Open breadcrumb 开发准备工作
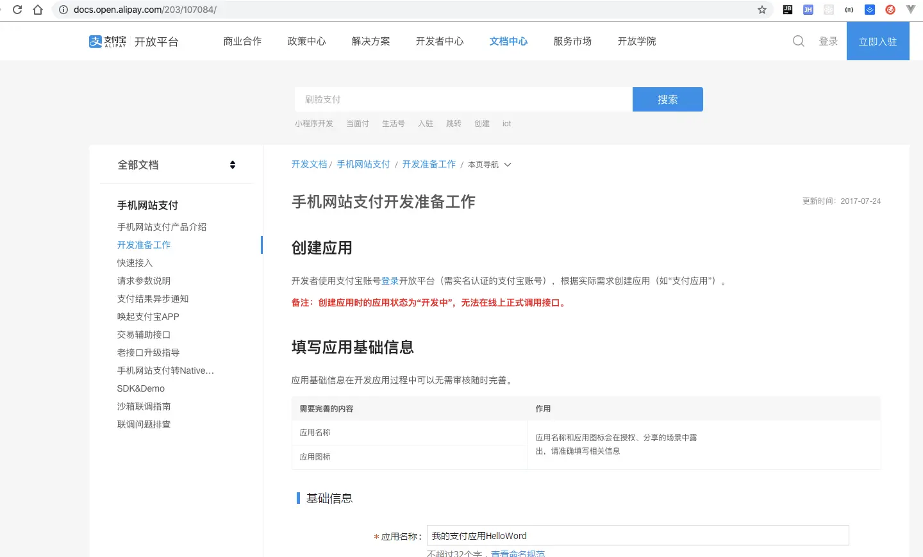 429,164
